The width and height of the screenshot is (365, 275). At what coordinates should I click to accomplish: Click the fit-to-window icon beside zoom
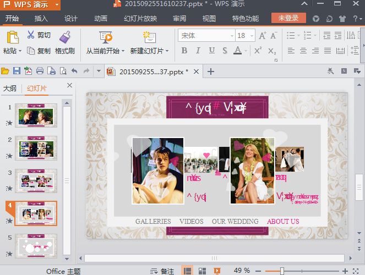356,271
